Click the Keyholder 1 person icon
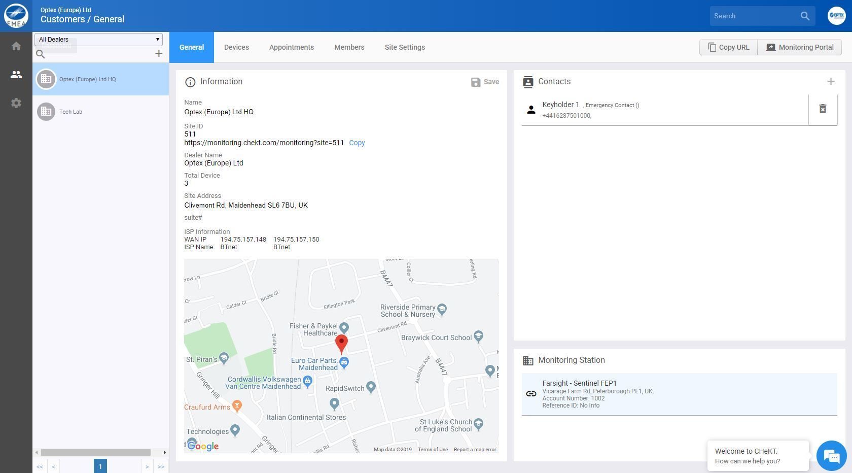This screenshot has width=852, height=473. point(531,110)
